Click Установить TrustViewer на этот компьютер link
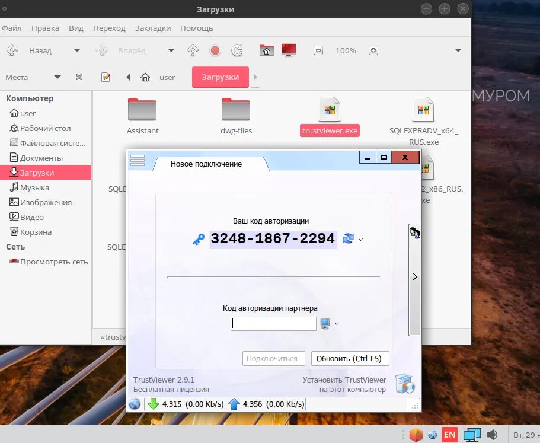Screen dimensions: 540x443 [x=344, y=384]
